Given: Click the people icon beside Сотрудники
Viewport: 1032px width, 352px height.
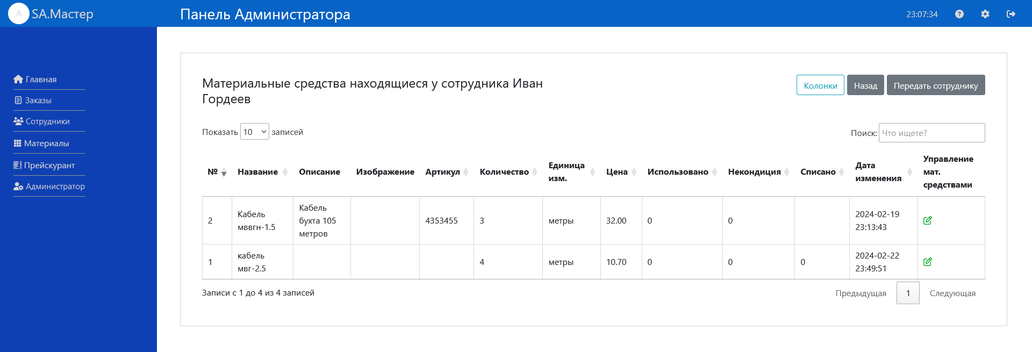Looking at the screenshot, I should click(x=18, y=121).
